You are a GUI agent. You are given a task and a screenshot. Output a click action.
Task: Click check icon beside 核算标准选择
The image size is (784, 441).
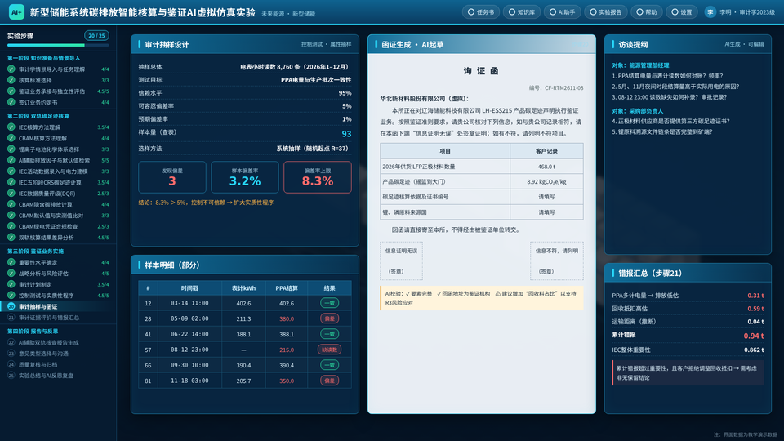pos(11,80)
